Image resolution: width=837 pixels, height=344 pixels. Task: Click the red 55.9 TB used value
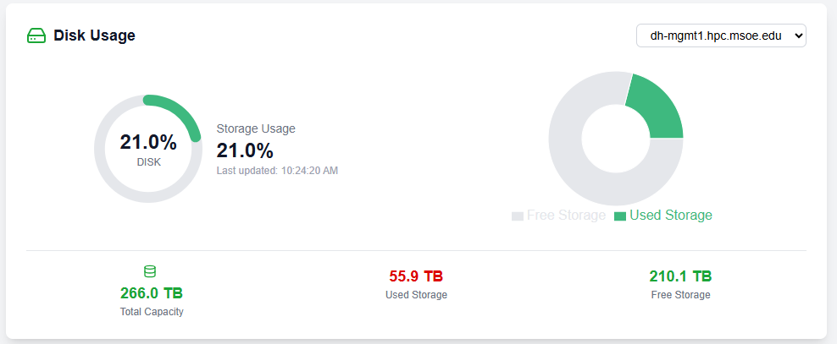tap(416, 276)
